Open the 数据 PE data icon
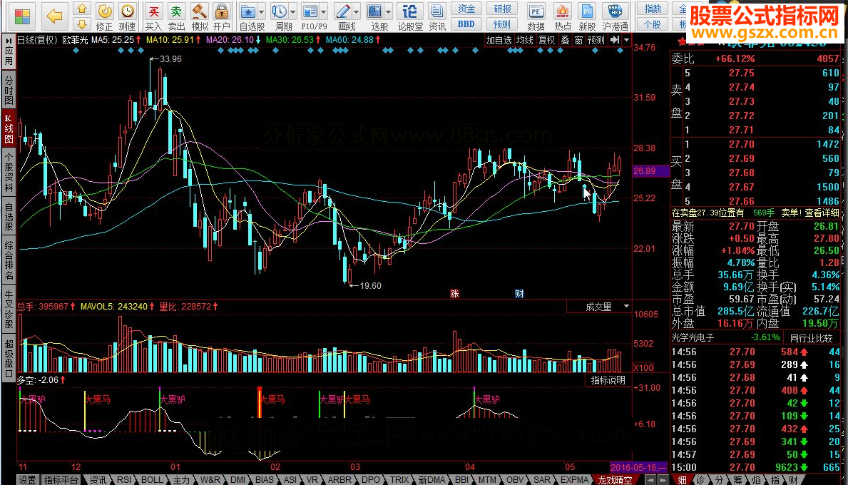The image size is (848, 485). pos(536,17)
